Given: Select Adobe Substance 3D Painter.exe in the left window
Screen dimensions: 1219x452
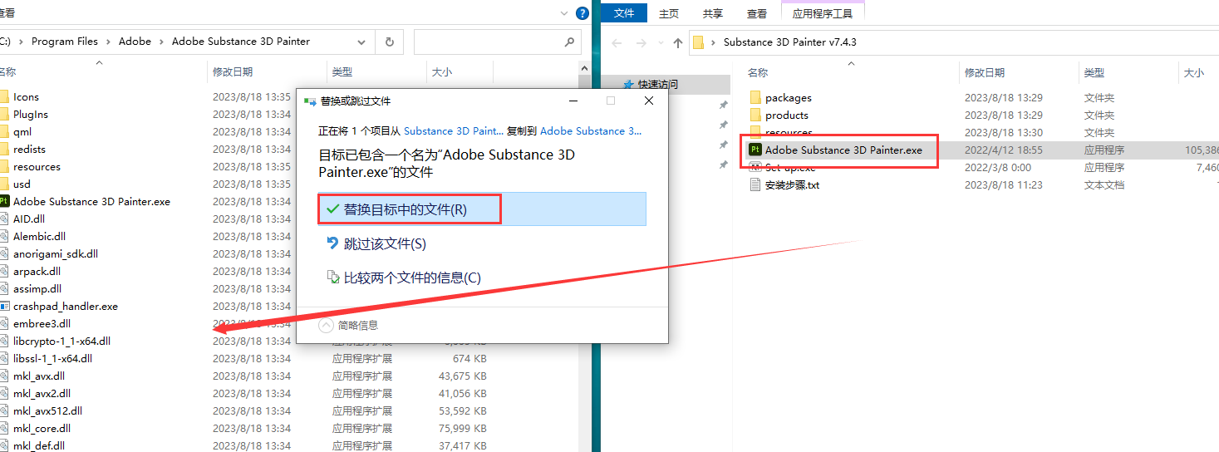Looking at the screenshot, I should pyautogui.click(x=91, y=202).
